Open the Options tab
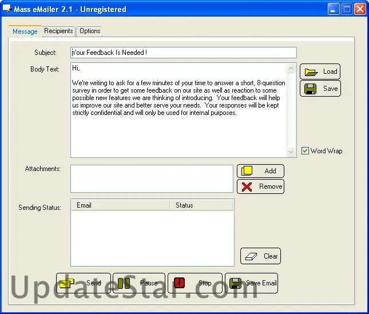 90,31
